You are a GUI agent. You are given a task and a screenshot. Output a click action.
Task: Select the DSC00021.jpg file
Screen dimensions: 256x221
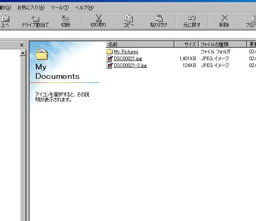coord(128,59)
